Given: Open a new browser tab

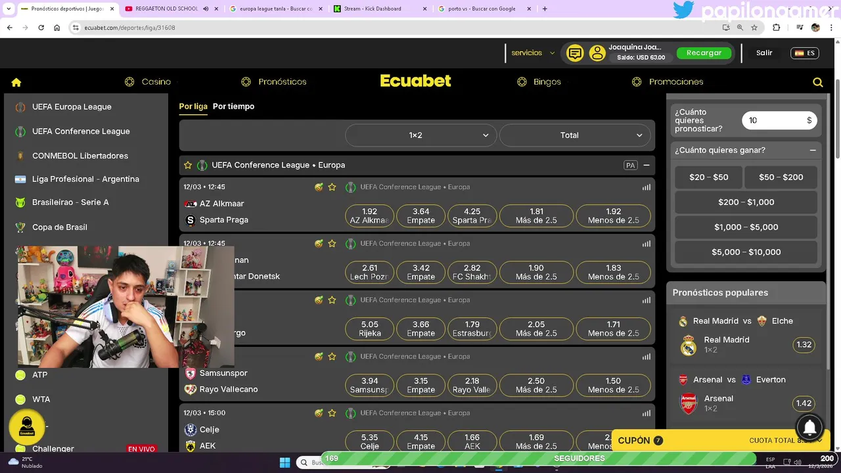Looking at the screenshot, I should click(x=545, y=9).
